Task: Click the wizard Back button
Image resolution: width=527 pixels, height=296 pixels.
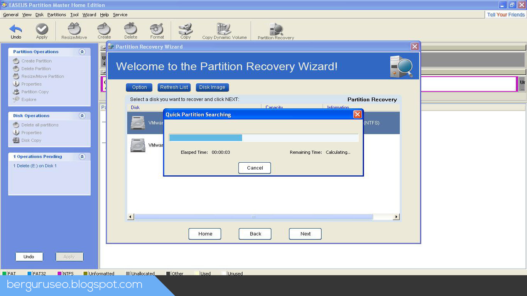Action: tap(255, 234)
